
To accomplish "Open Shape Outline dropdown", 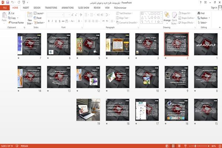I will 186,18.
